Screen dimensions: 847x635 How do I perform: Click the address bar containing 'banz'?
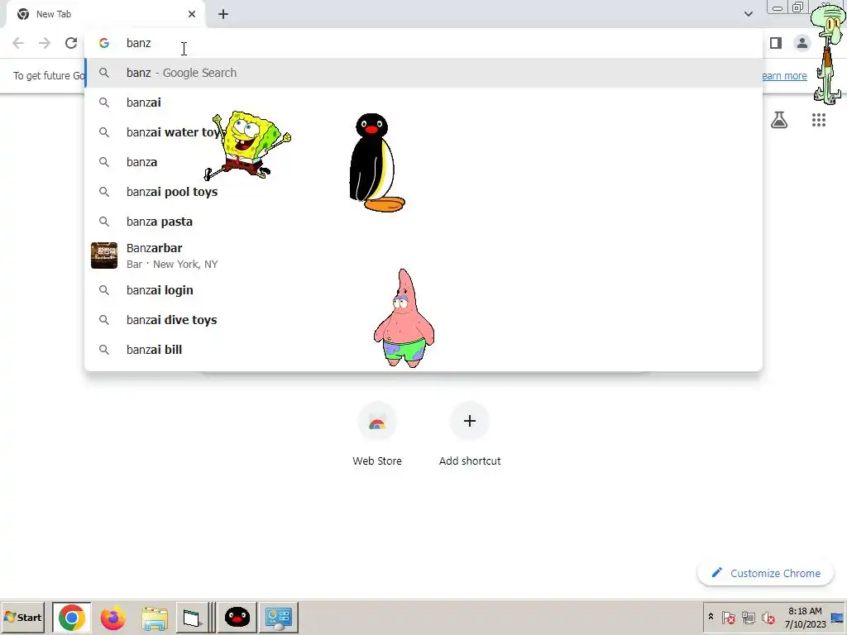423,43
